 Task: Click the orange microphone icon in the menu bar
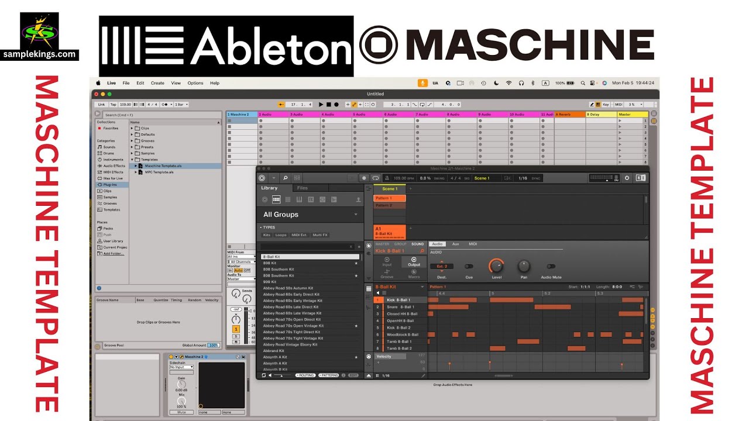[422, 83]
